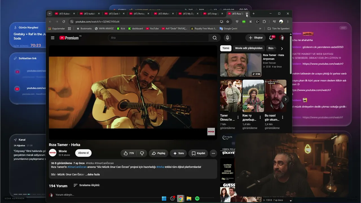The width and height of the screenshot is (361, 203).
Task: Expand description with ...daha fazla
Action: (93, 174)
